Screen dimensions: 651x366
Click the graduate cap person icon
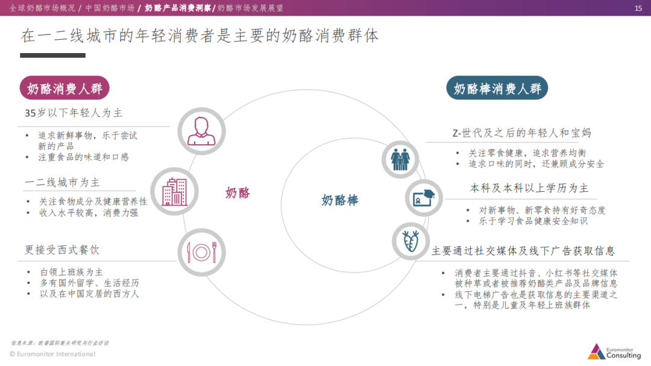[x=423, y=198]
